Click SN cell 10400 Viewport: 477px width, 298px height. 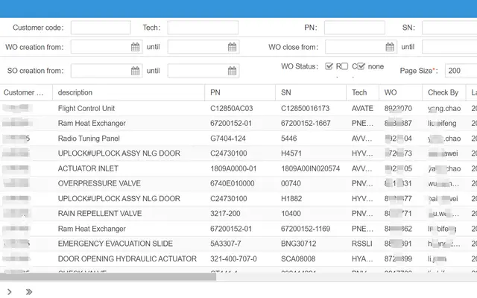tap(311, 214)
